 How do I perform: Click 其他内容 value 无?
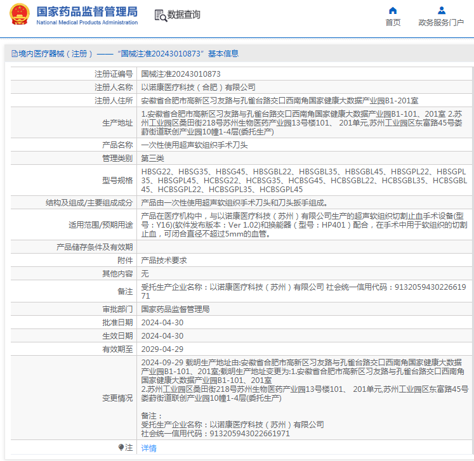click(x=145, y=274)
